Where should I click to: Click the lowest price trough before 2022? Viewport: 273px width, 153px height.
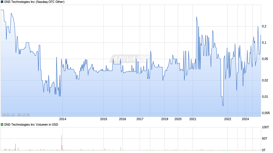pyautogui.click(x=223, y=106)
